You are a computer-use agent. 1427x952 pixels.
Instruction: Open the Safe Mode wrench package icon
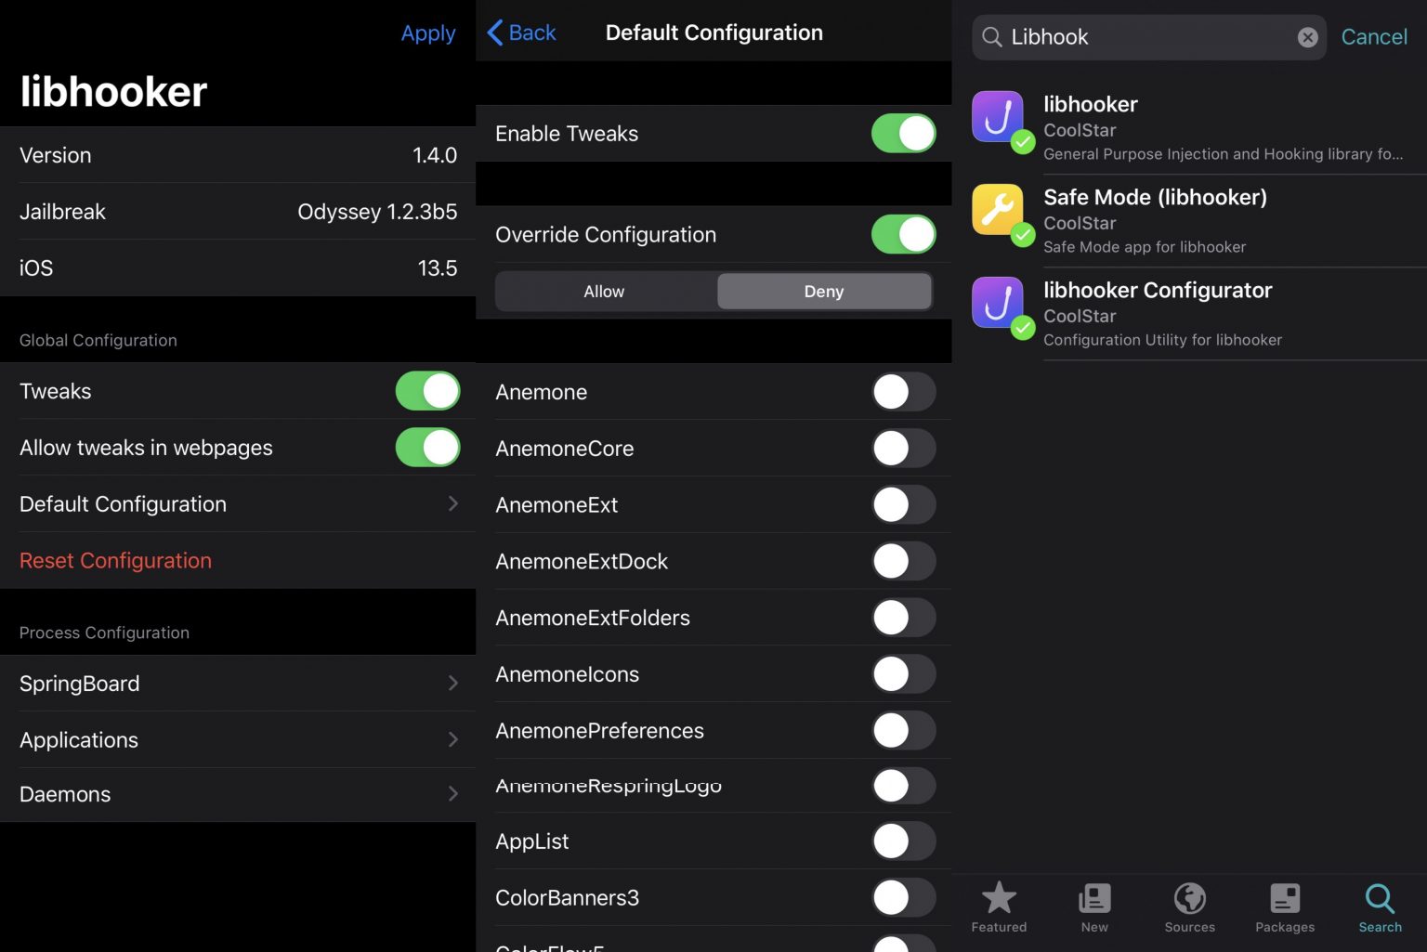998,210
